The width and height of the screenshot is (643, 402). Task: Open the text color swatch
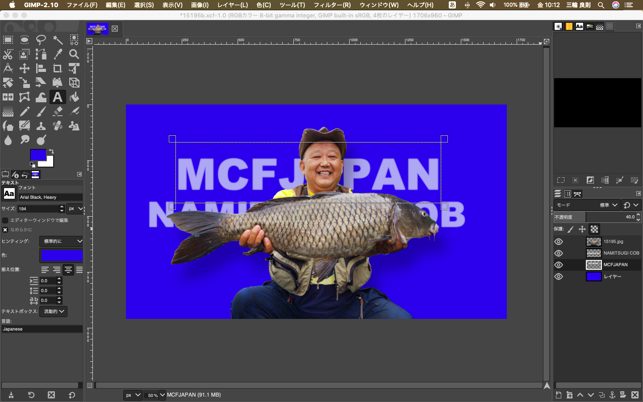[62, 255]
